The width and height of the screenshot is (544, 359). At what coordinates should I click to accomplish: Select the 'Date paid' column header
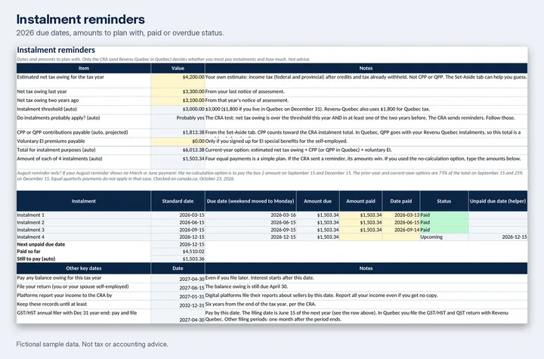[401, 201]
